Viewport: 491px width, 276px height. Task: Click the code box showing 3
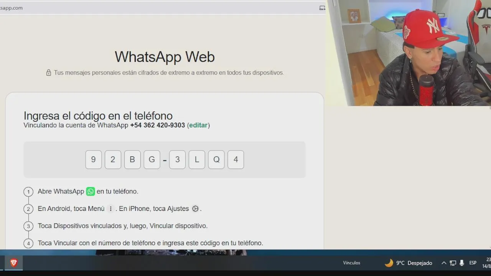coord(177,159)
